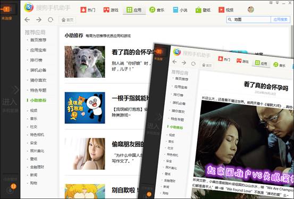Select 应用 tab in the tilted front window
The image size is (294, 199).
tap(261, 63)
